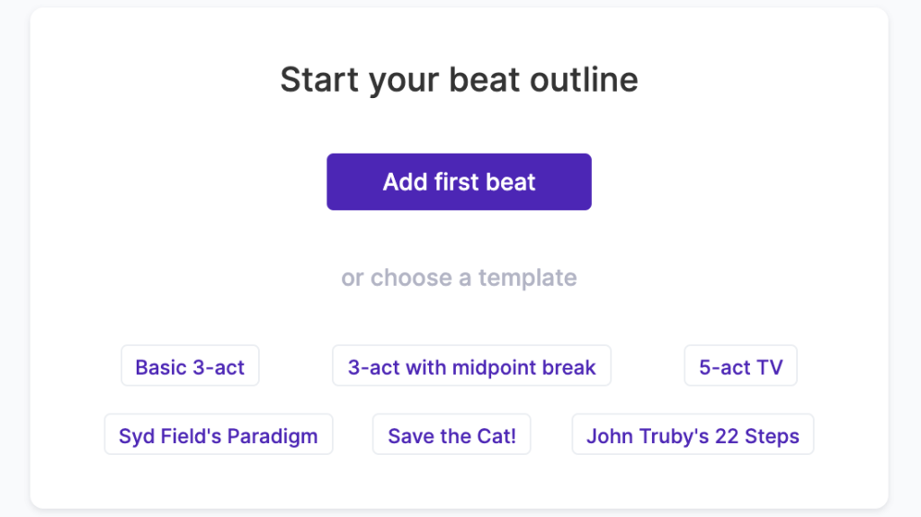Click the Add first beat button
921x517 pixels.
point(459,182)
